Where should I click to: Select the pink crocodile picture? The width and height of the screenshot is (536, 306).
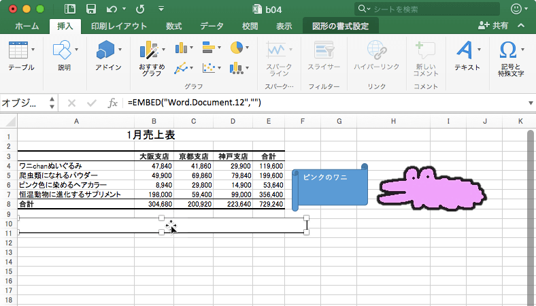click(432, 188)
